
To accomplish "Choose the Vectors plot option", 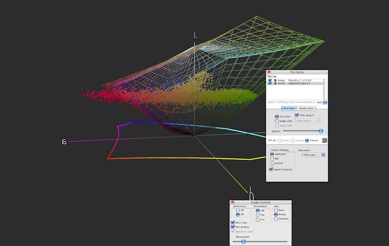I will (293, 141).
